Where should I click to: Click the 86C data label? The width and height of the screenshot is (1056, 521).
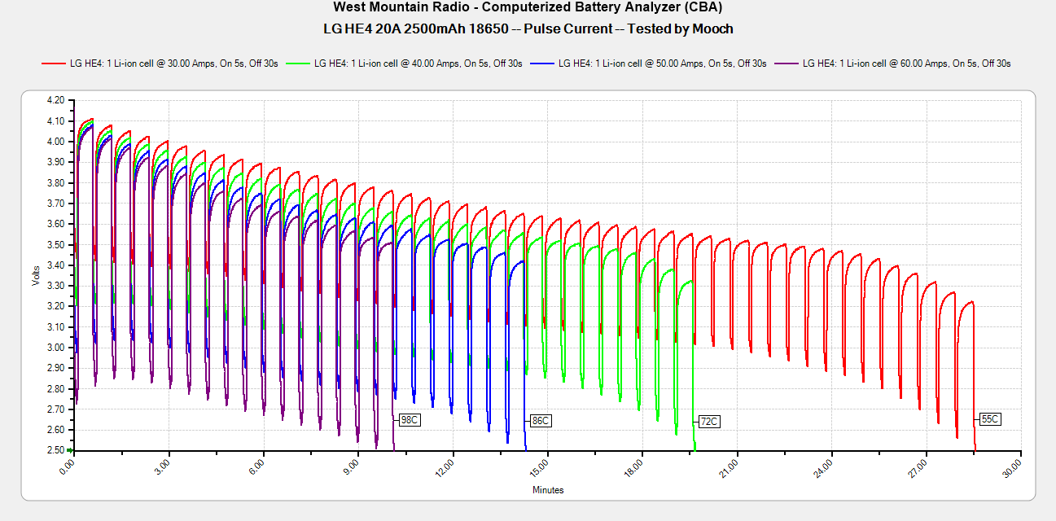click(x=540, y=421)
